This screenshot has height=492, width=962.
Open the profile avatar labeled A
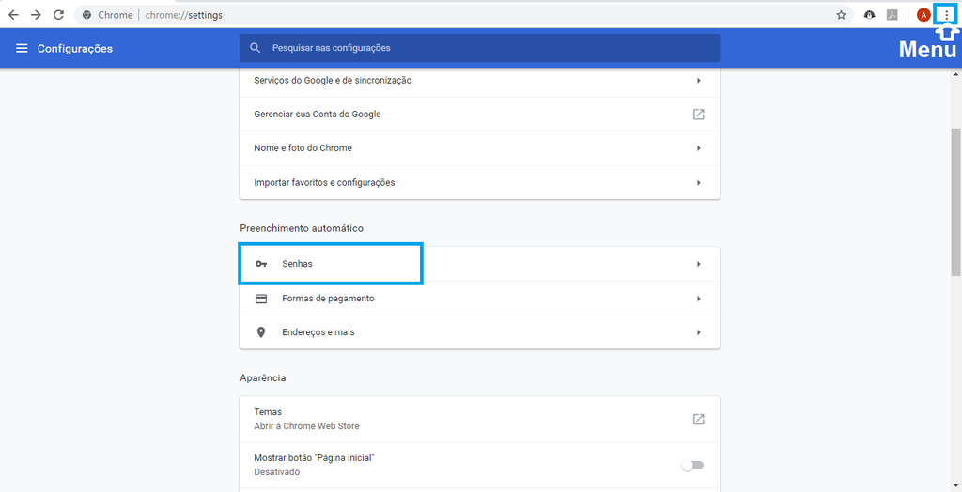(923, 15)
